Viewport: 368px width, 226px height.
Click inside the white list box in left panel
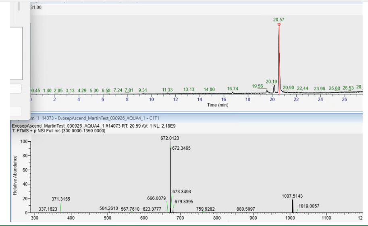[x=16, y=52]
